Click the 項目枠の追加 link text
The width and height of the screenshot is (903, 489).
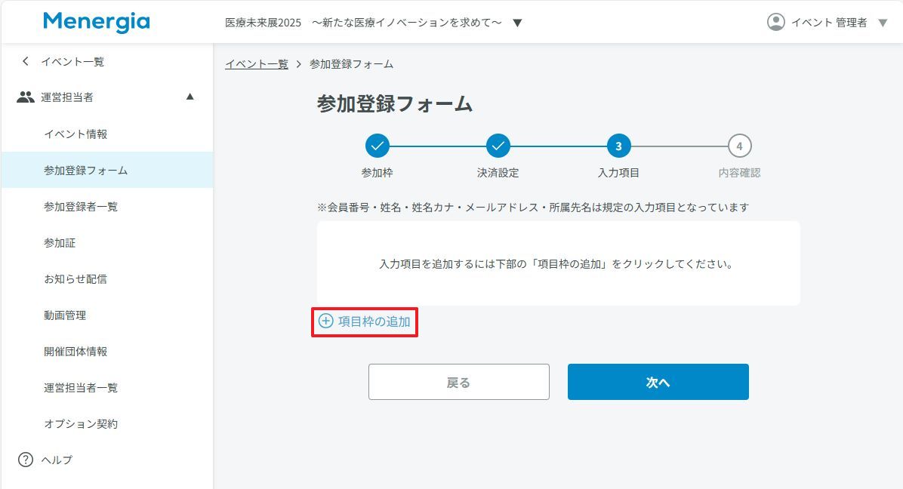(374, 321)
